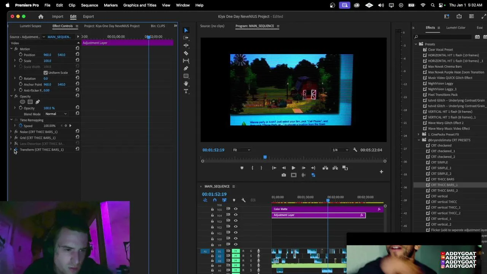Select the Type tool
This screenshot has height=274, width=487.
(x=186, y=91)
